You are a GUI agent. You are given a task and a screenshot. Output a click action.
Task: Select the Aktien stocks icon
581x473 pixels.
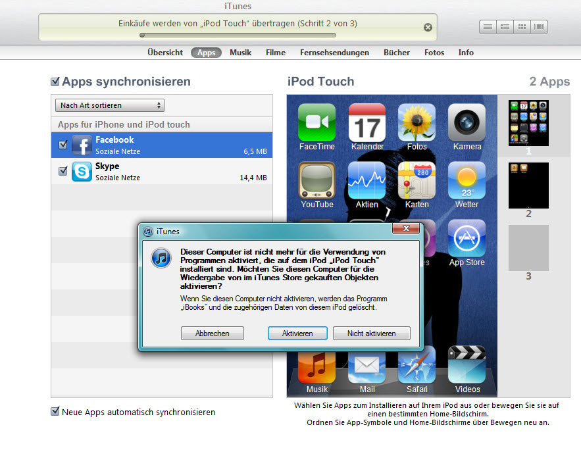pos(367,180)
